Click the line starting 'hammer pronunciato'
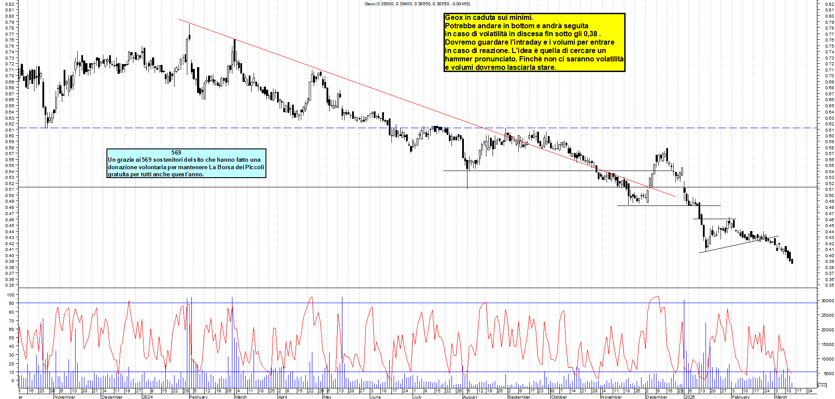The width and height of the screenshot is (835, 399). tap(534, 59)
